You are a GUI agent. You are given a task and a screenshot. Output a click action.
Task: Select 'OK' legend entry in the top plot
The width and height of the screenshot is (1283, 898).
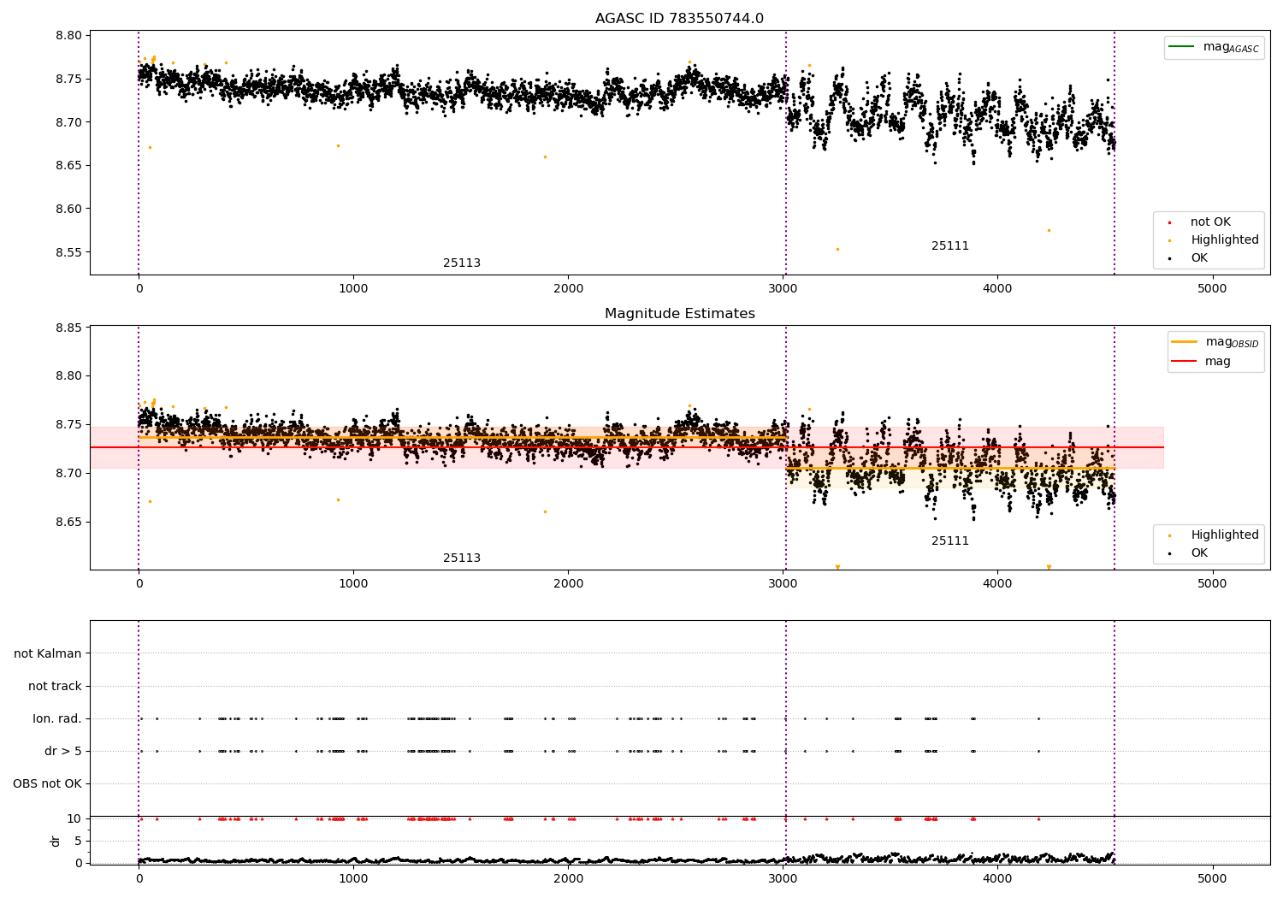[x=1199, y=258]
